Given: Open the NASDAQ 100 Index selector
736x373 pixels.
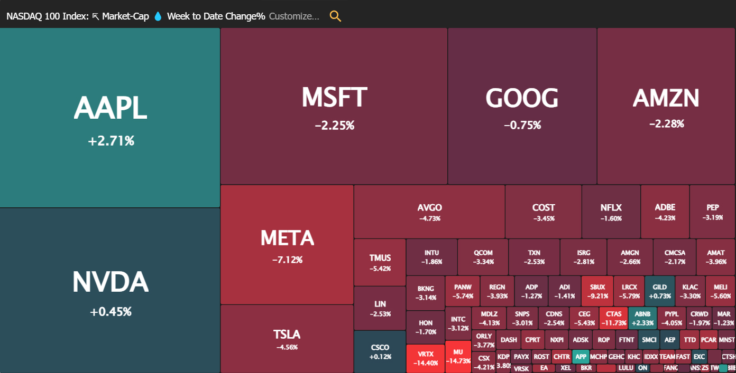Looking at the screenshot, I should [x=47, y=16].
